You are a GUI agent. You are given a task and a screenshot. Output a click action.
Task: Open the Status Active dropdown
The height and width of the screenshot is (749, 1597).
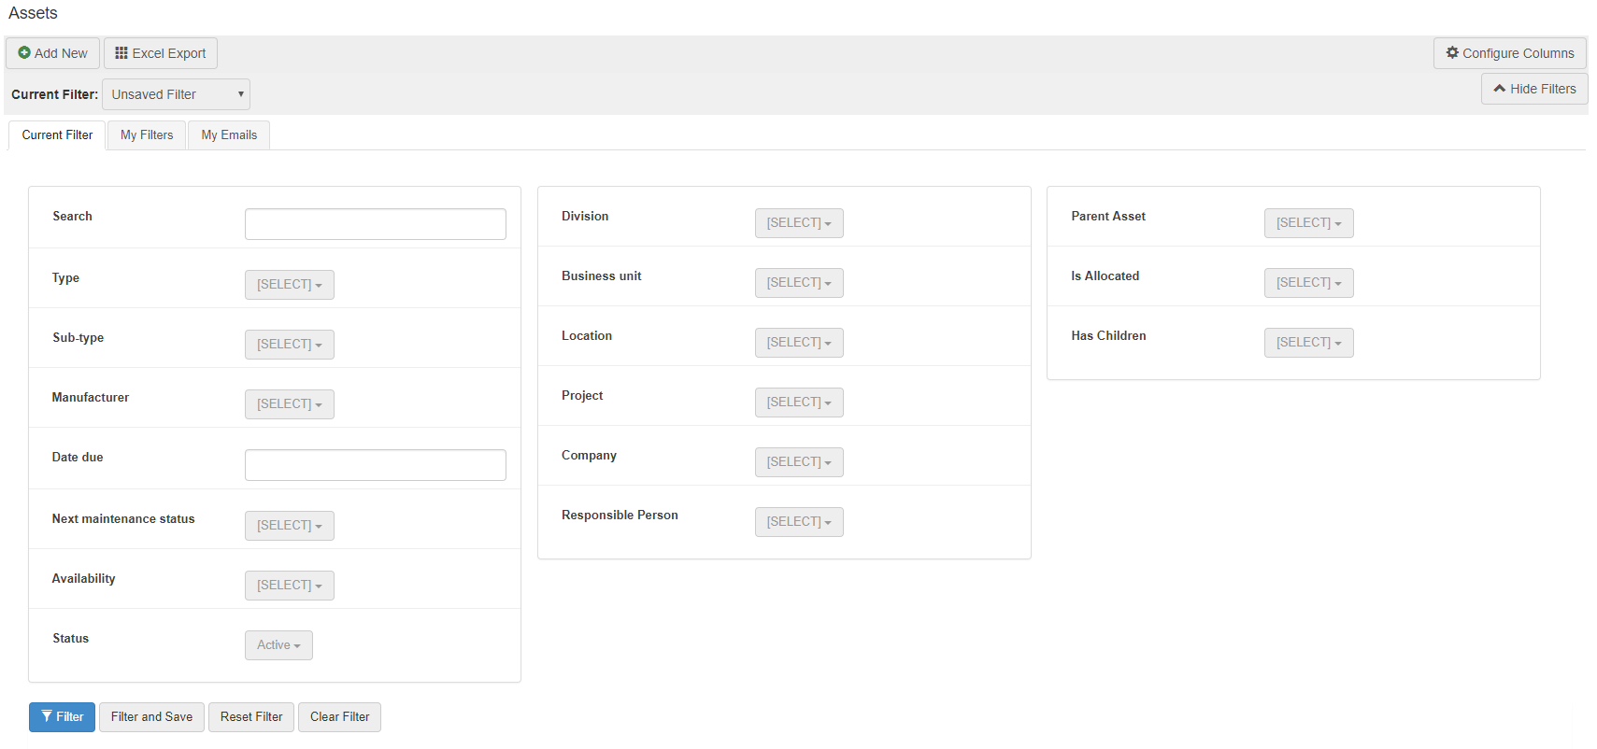(278, 645)
